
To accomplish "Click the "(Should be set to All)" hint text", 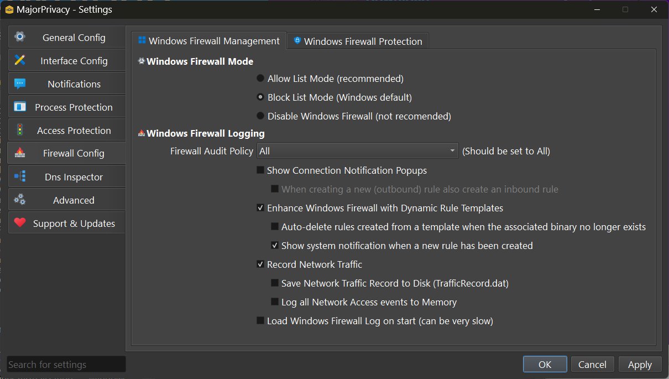I will pos(506,151).
